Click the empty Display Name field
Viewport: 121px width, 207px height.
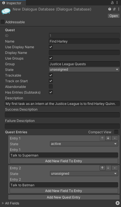tap(84, 52)
